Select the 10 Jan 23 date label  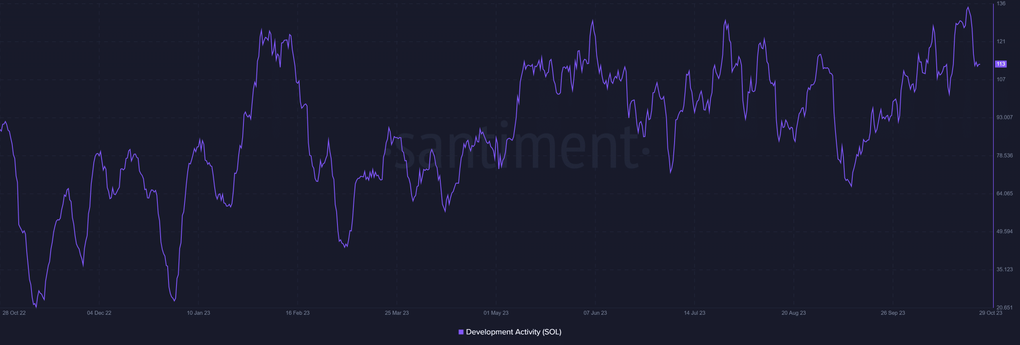(x=198, y=313)
